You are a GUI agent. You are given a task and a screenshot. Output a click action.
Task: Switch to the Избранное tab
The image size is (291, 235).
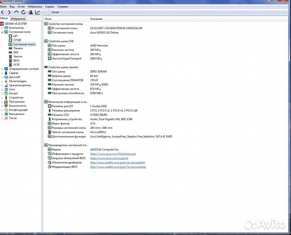(x=18, y=19)
